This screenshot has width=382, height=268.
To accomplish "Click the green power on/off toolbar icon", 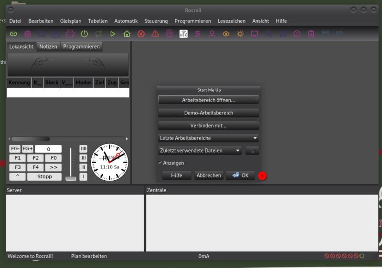I will pyautogui.click(x=84, y=34).
